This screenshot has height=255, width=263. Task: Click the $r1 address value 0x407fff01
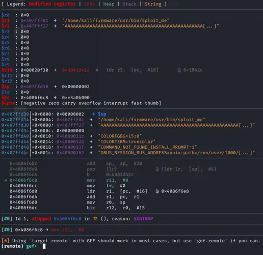click(x=34, y=20)
